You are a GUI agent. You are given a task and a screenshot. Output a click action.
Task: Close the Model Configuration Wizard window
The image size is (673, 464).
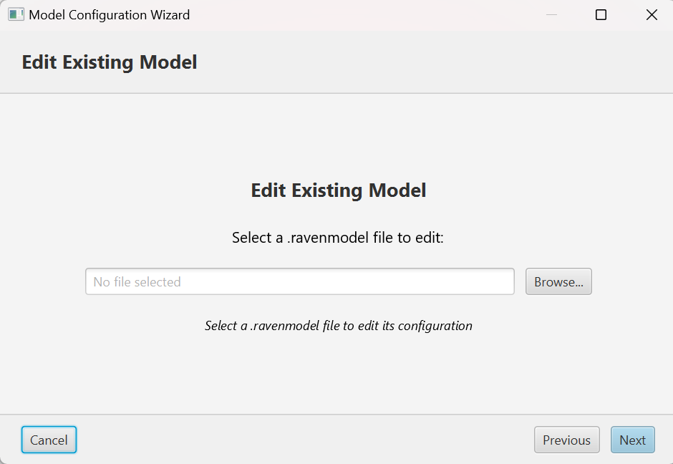coord(652,14)
